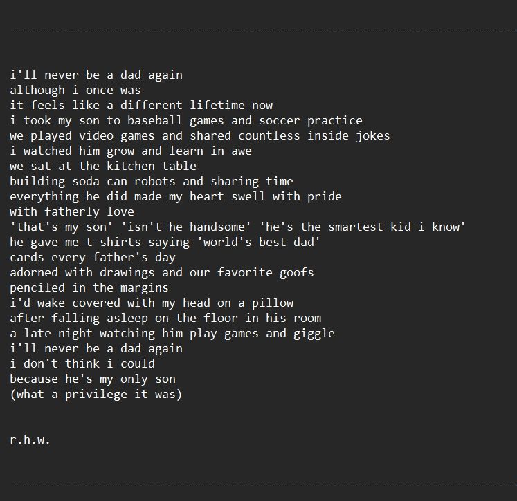517x501 pixels.
Task: Click the text 'with fatherly love'
Action: click(x=72, y=211)
